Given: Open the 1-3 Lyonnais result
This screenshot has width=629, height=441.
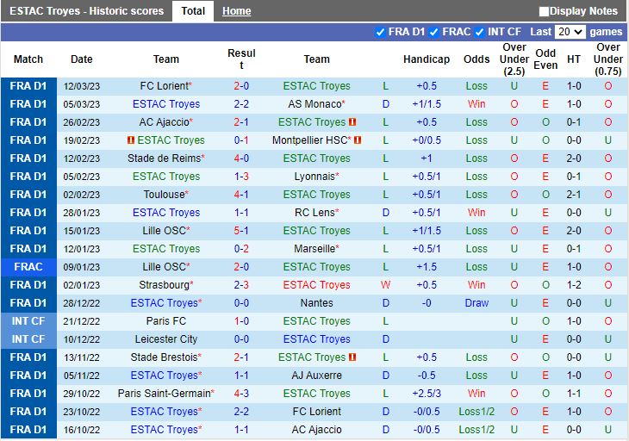Looking at the screenshot, I should tap(241, 176).
